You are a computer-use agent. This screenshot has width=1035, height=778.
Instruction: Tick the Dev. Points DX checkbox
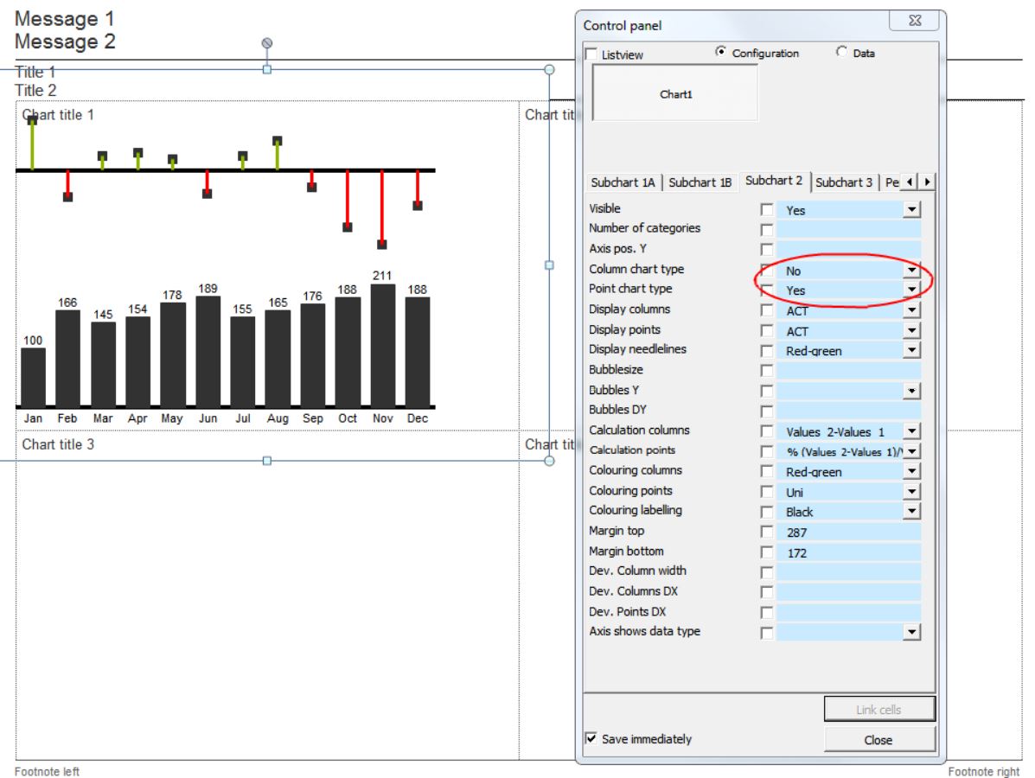(x=766, y=612)
